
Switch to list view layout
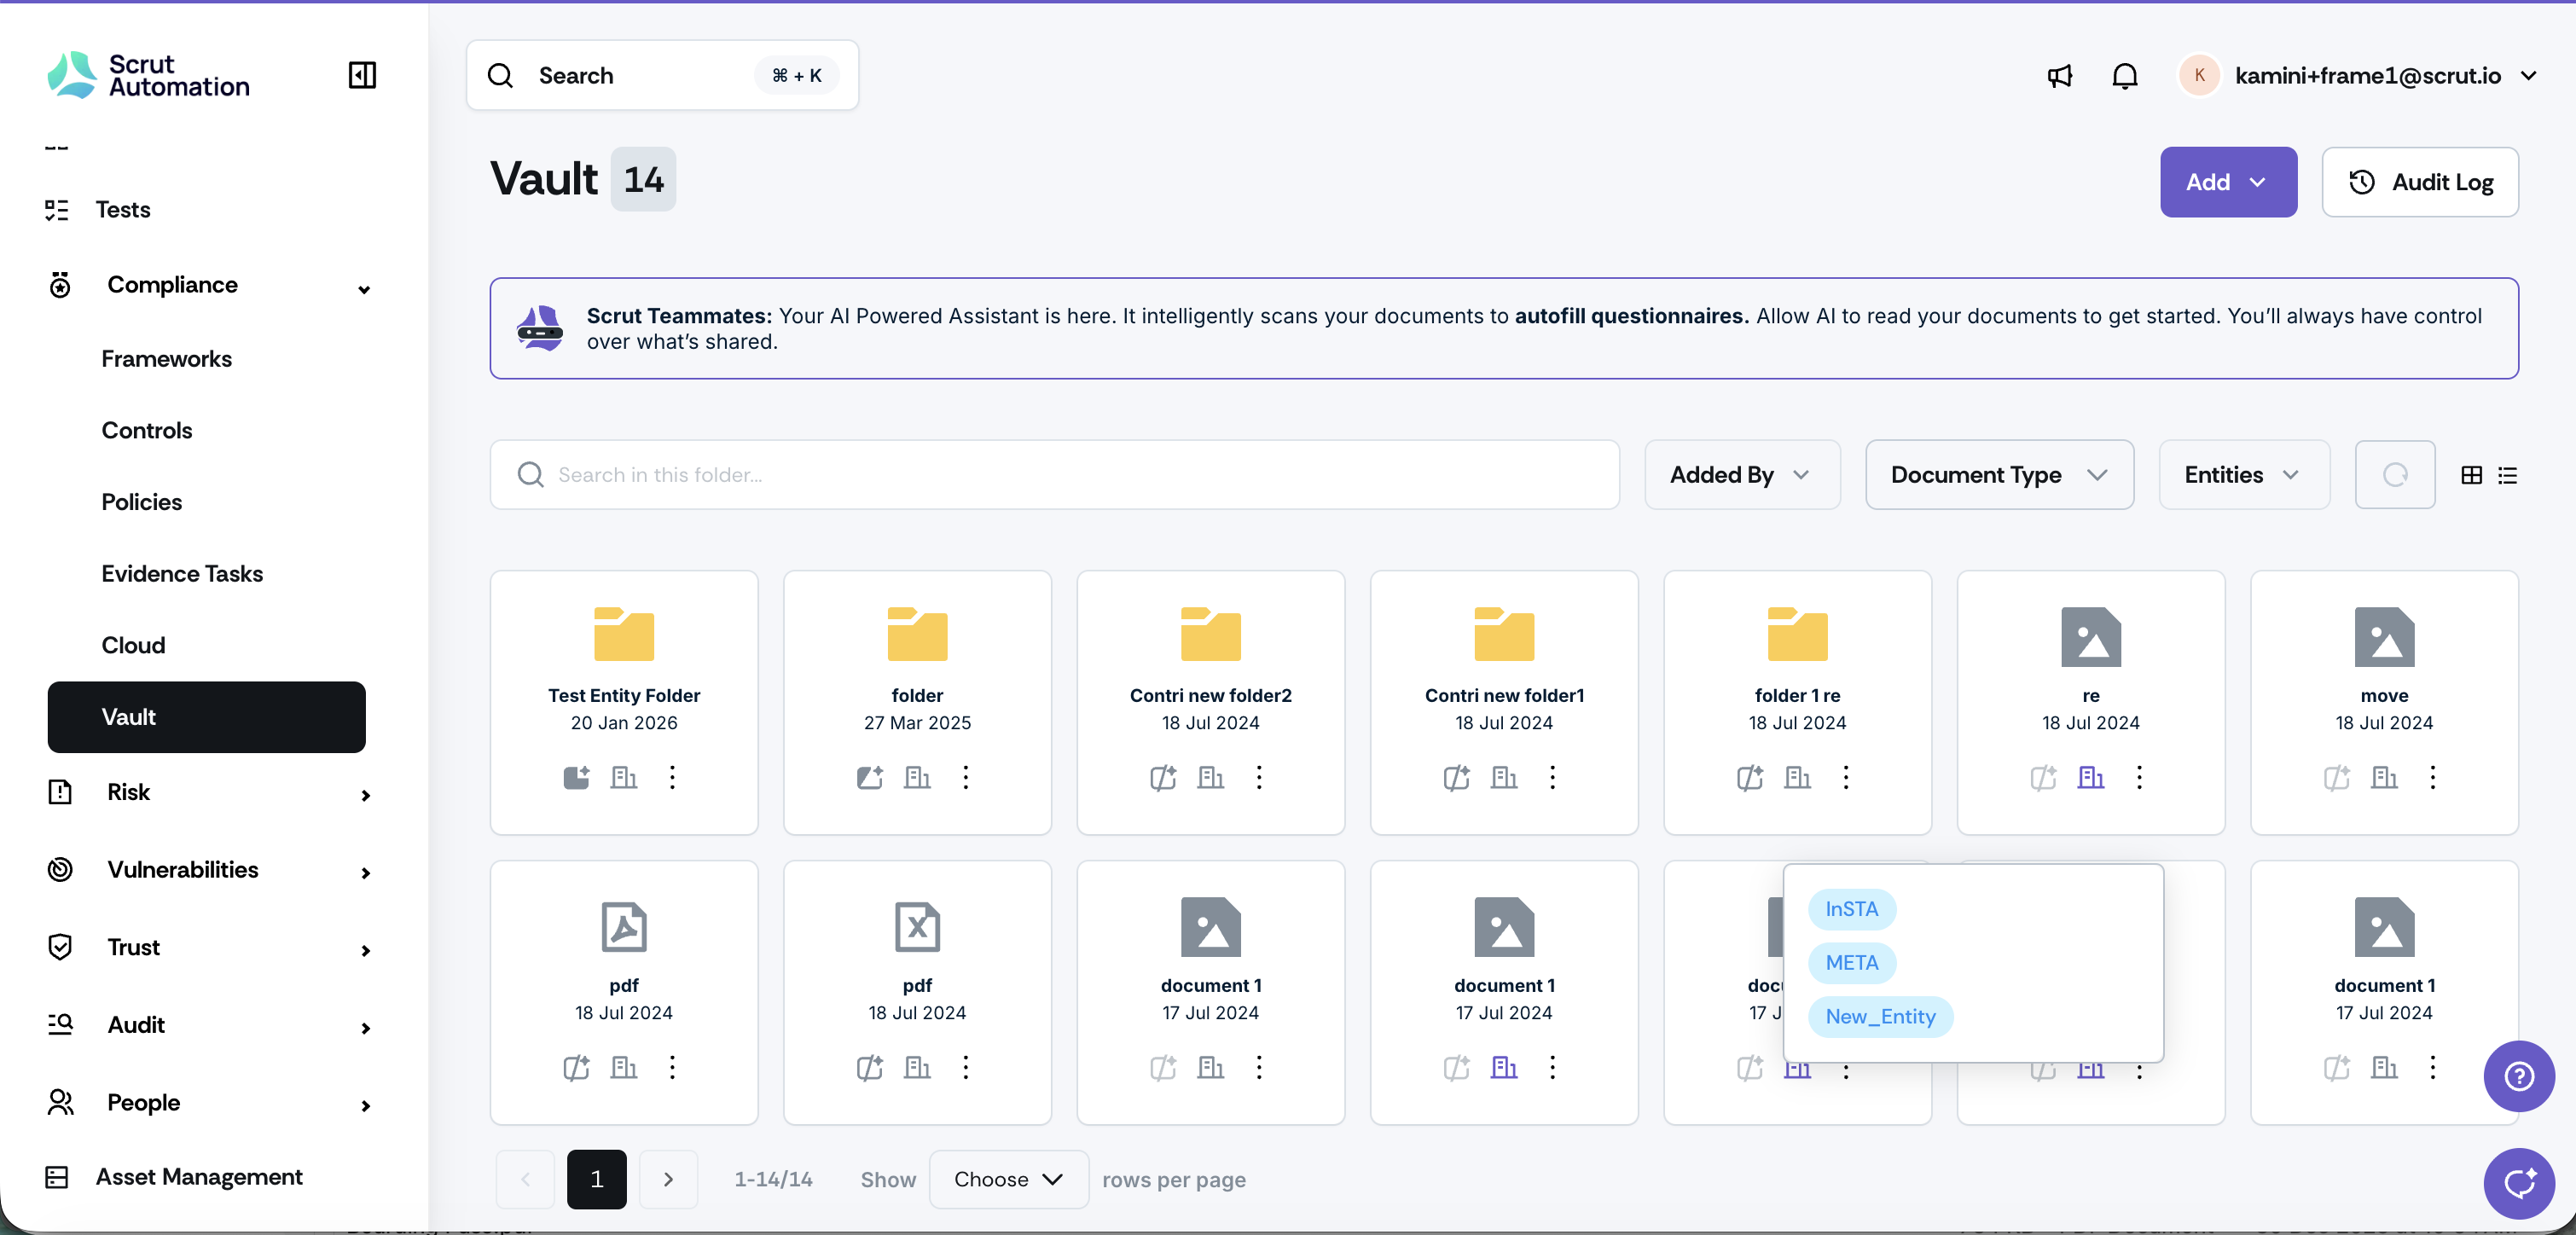(x=2507, y=475)
